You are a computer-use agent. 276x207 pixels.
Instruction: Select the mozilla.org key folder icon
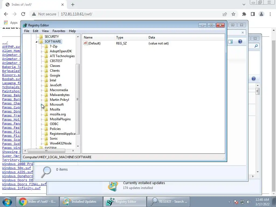click(x=46, y=114)
